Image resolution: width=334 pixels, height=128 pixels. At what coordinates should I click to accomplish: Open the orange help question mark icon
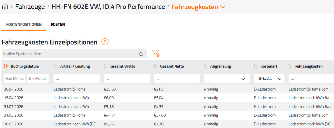[x=105, y=42]
